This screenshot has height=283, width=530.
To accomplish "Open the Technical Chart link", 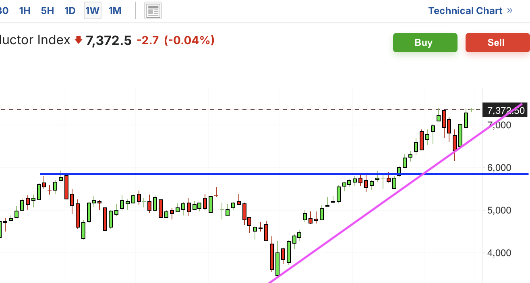I will pos(466,10).
